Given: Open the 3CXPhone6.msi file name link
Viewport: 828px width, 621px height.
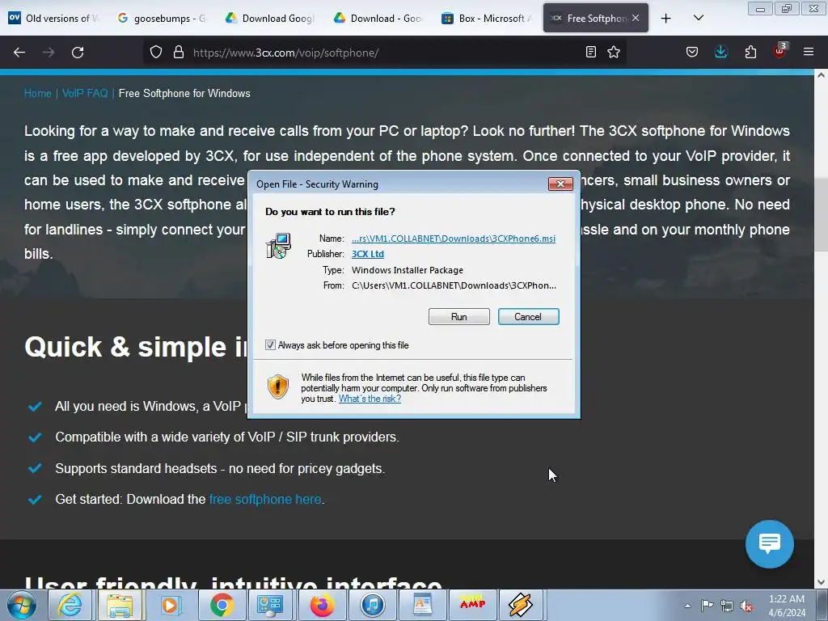Looking at the screenshot, I should [x=454, y=239].
